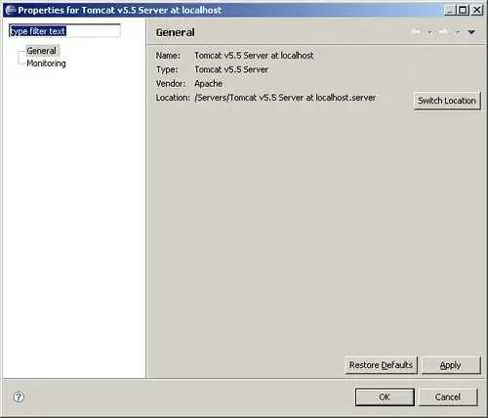Image resolution: width=488 pixels, height=418 pixels.
Task: Click the General page heading
Action: click(176, 32)
